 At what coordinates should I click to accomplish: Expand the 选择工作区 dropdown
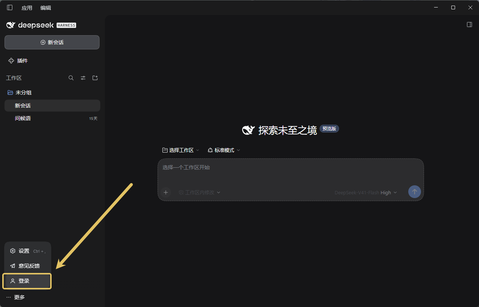(181, 150)
